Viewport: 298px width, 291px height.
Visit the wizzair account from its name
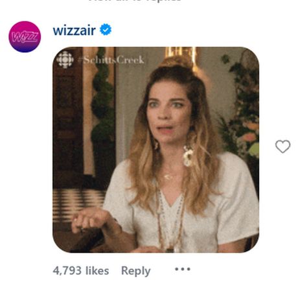[x=74, y=30]
